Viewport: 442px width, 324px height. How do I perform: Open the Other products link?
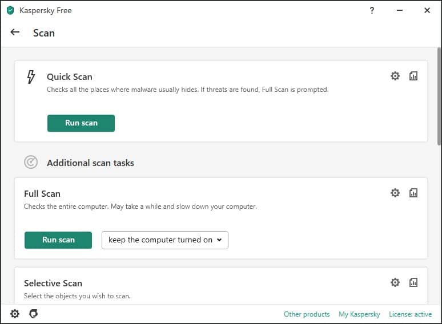307,314
